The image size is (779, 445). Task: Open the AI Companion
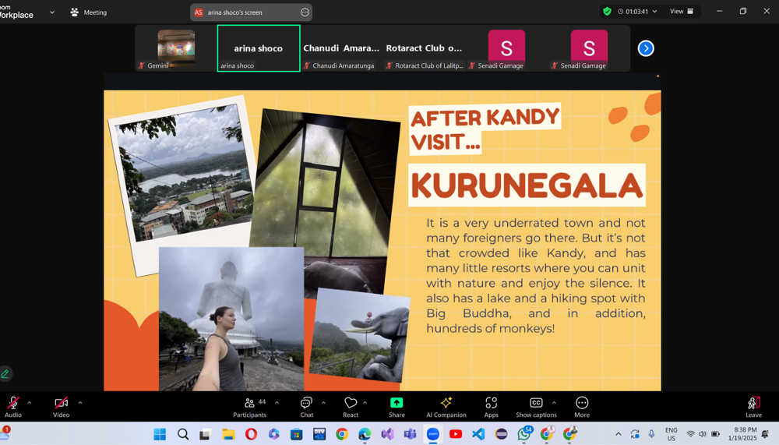coord(446,406)
